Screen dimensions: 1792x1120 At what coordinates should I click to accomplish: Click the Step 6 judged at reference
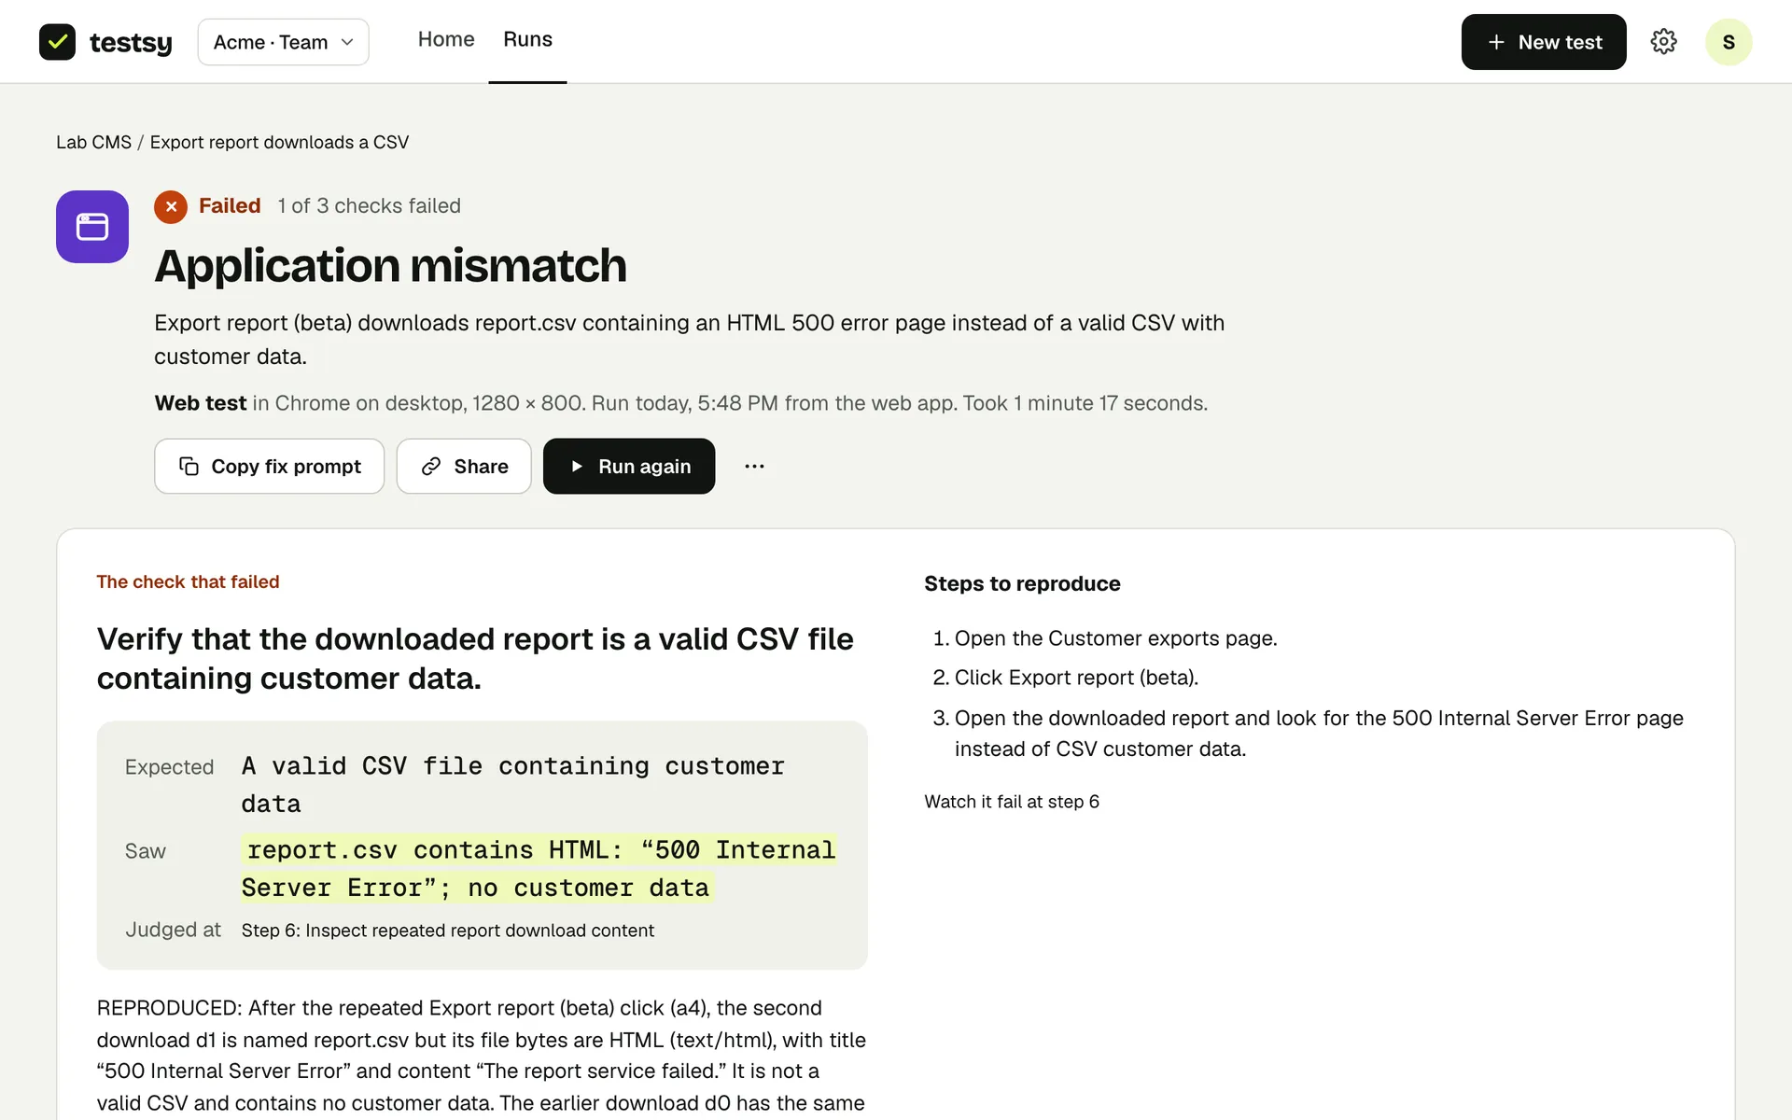coord(448,931)
